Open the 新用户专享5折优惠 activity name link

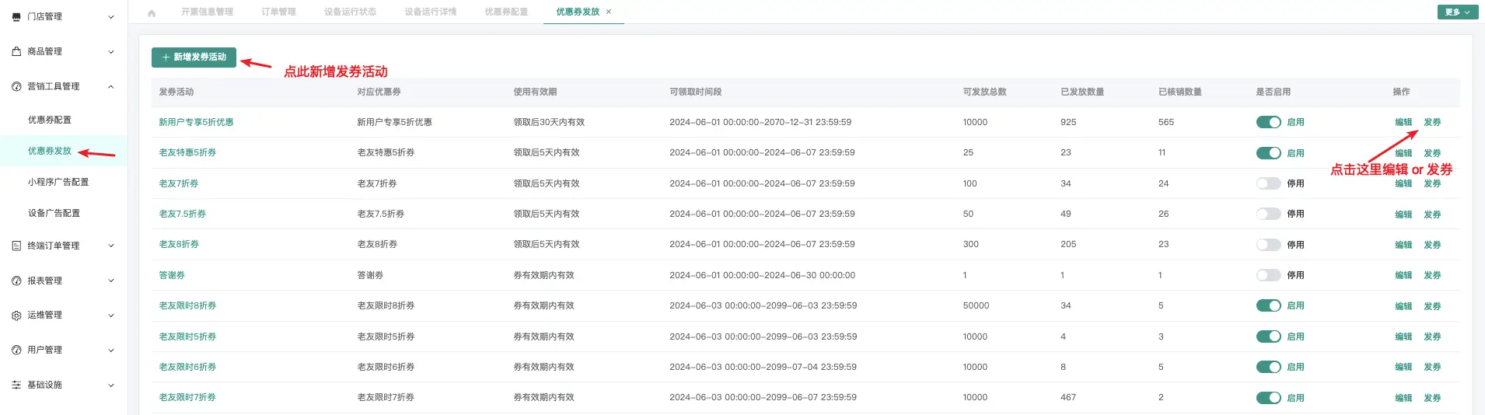coord(196,122)
